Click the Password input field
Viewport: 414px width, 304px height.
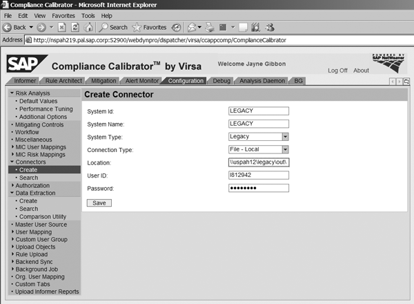tap(259, 188)
